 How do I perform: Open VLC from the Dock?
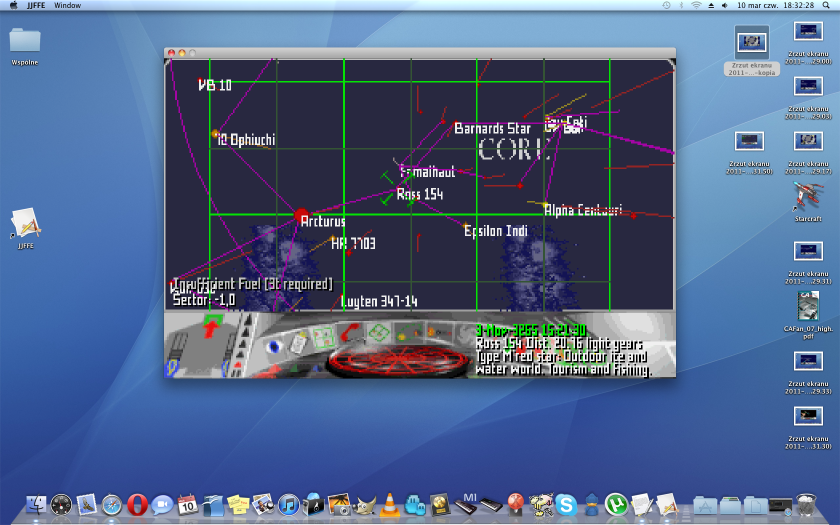(389, 505)
